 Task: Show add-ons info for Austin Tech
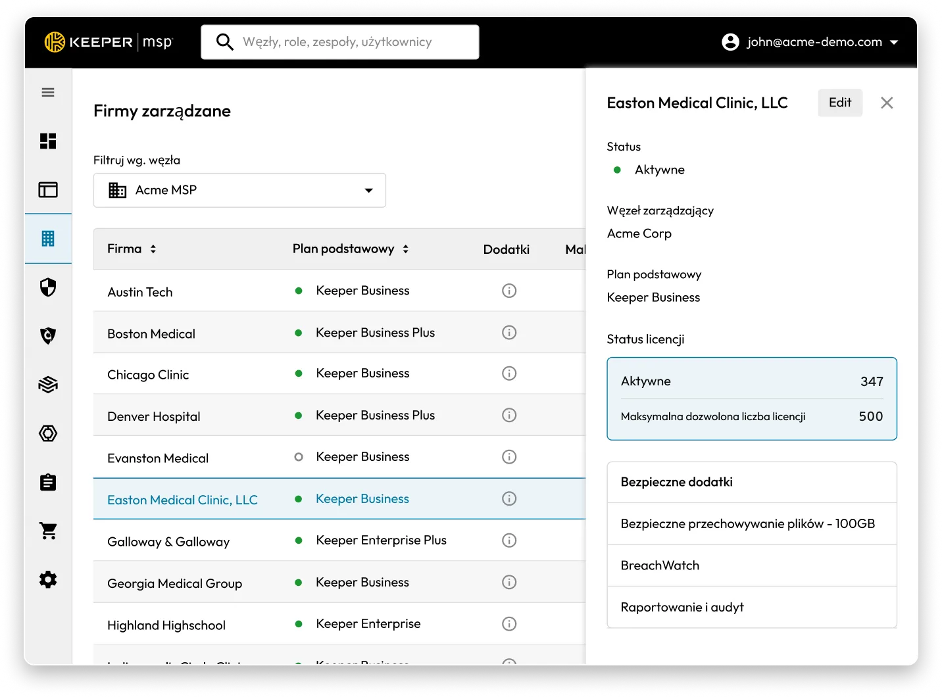click(509, 291)
